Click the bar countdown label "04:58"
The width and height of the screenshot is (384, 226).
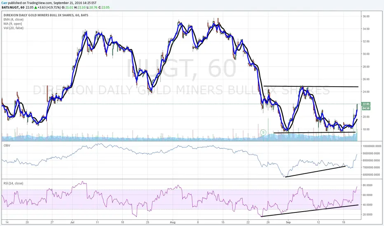pos(366,108)
